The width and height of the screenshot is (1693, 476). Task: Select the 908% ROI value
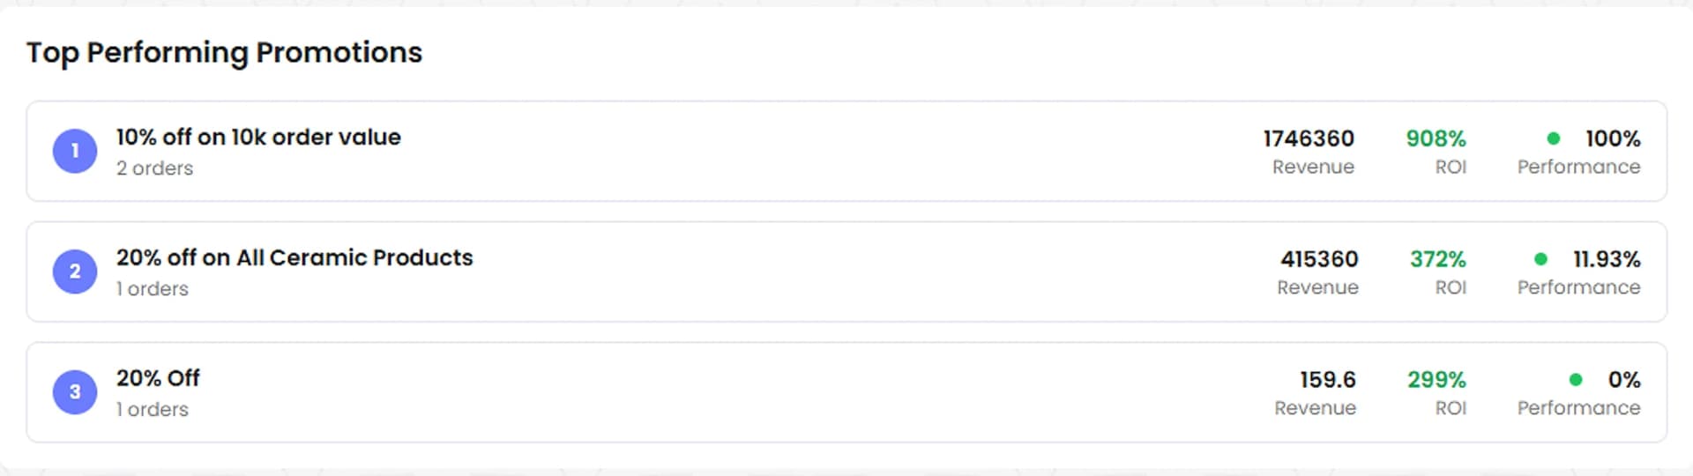pos(1436,139)
